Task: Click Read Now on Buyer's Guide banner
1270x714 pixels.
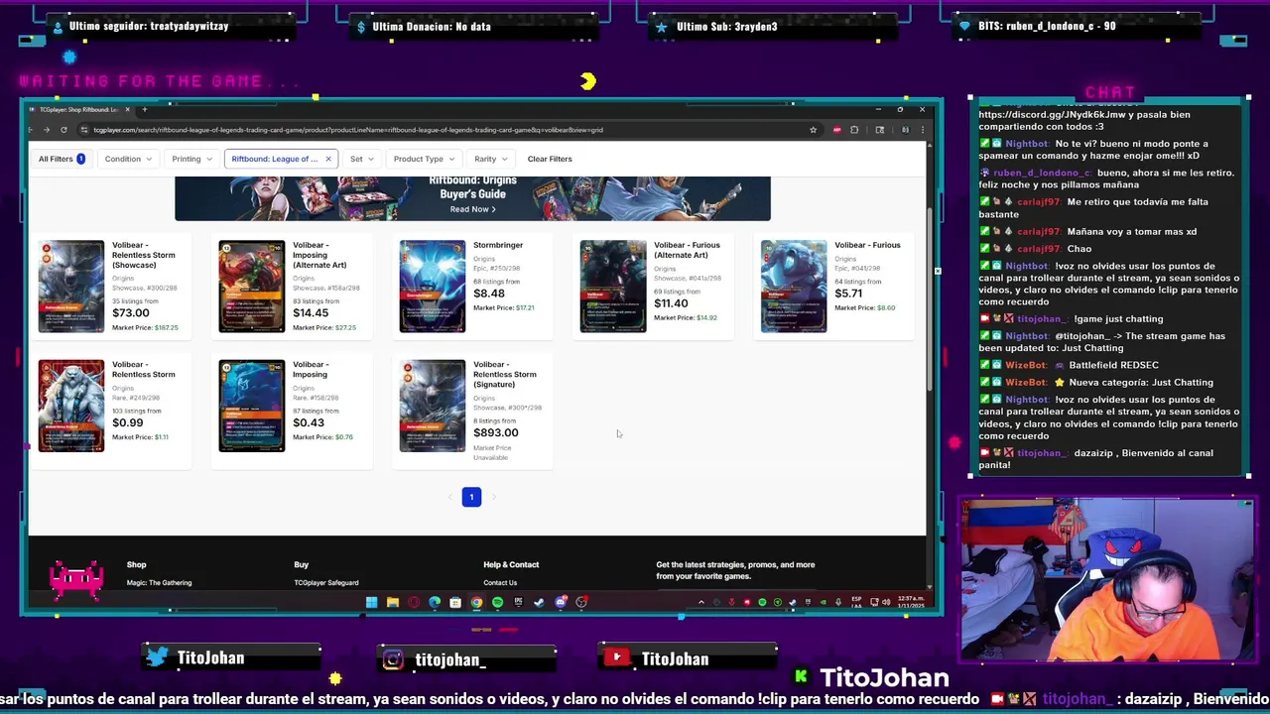Action: tap(472, 209)
